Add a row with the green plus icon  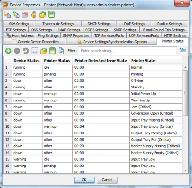click(x=8, y=51)
